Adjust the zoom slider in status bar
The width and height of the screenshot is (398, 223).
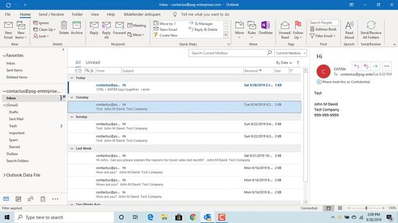tap(366, 208)
